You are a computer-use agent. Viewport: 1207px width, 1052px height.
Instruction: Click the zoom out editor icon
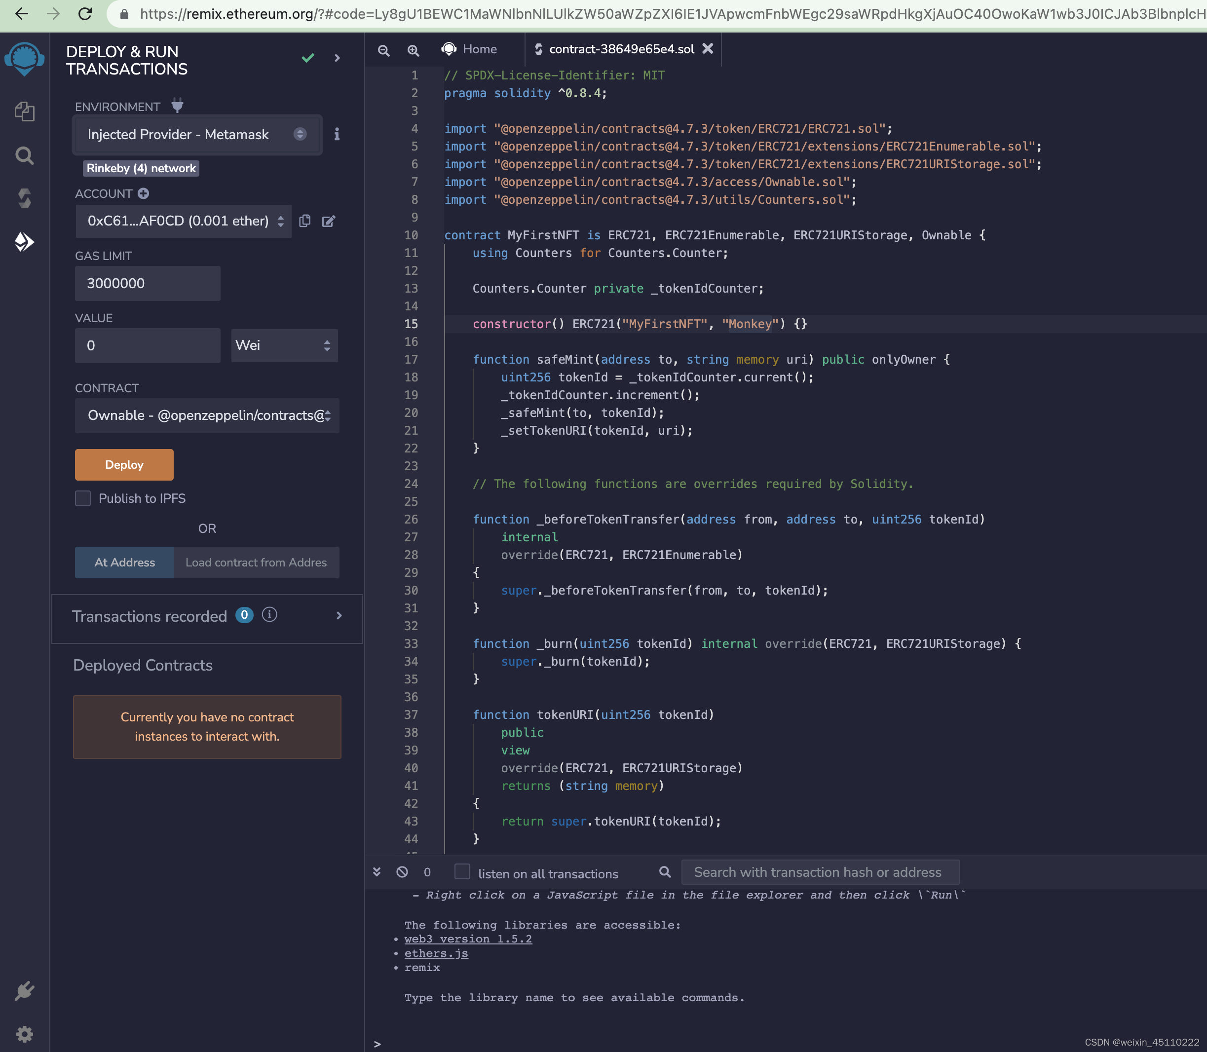click(383, 50)
